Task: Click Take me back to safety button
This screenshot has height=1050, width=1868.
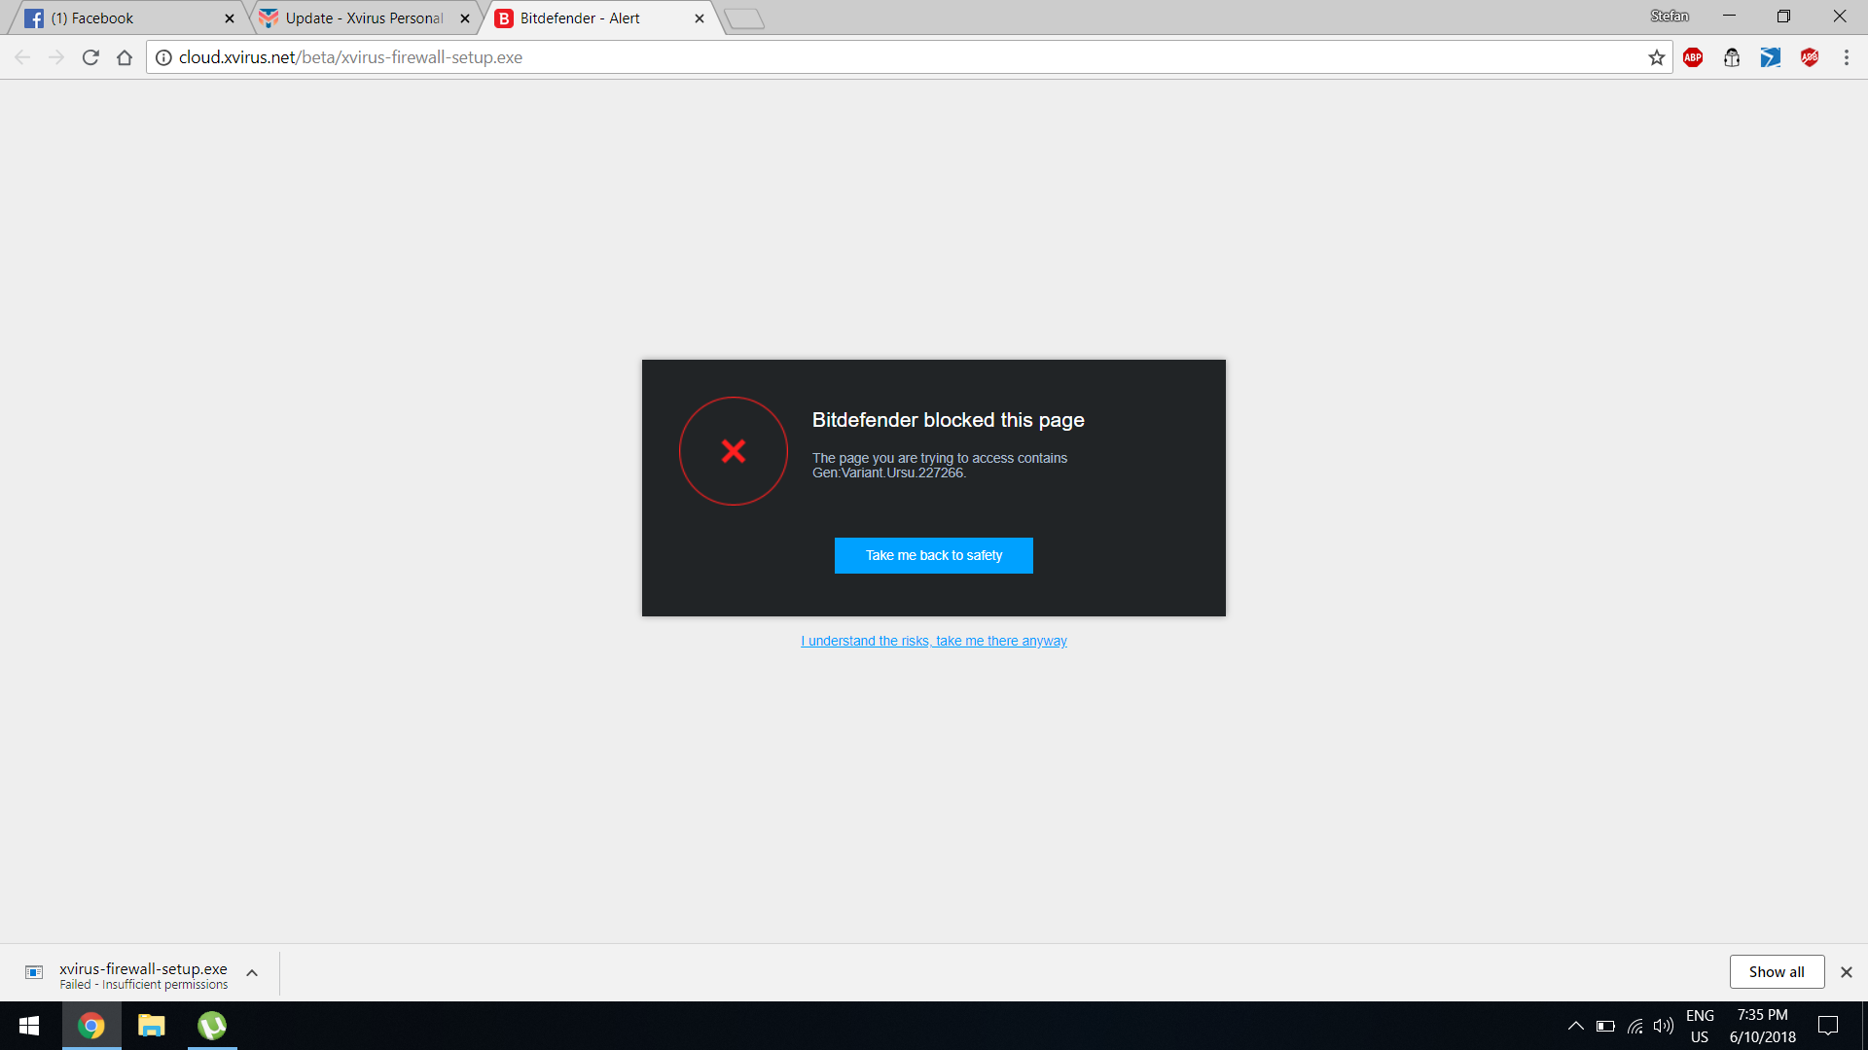Action: tap(933, 555)
